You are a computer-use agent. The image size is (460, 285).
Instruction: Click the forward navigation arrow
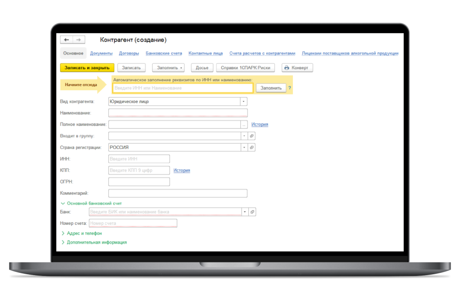pos(79,40)
